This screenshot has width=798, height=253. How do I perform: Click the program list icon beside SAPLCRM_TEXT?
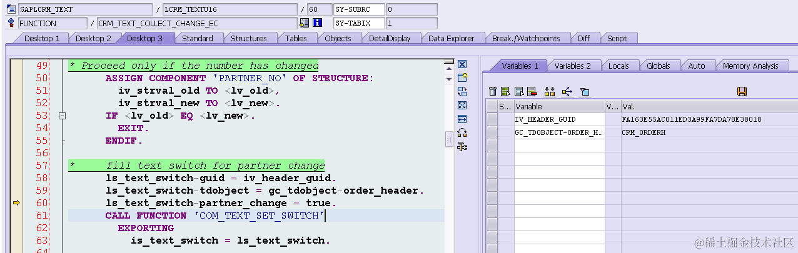11,10
